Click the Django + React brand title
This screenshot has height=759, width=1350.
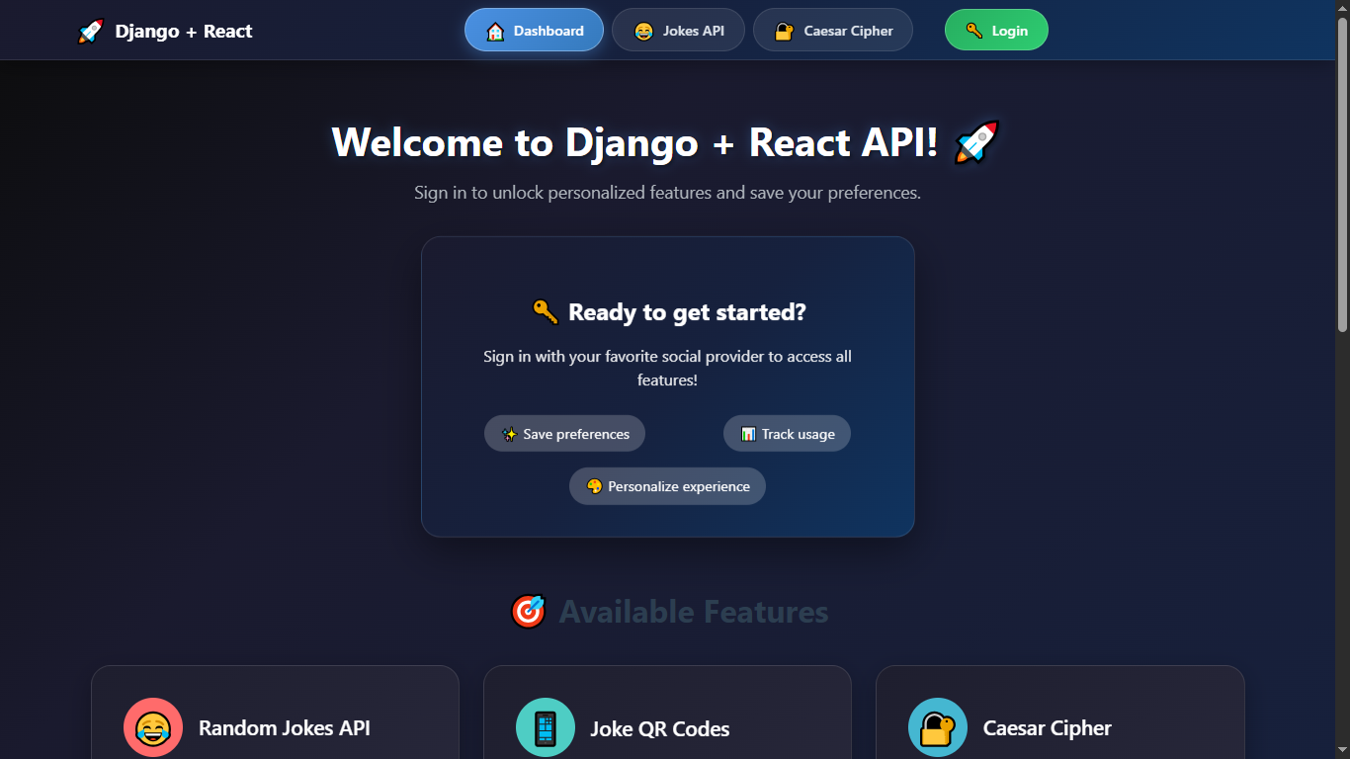[184, 30]
